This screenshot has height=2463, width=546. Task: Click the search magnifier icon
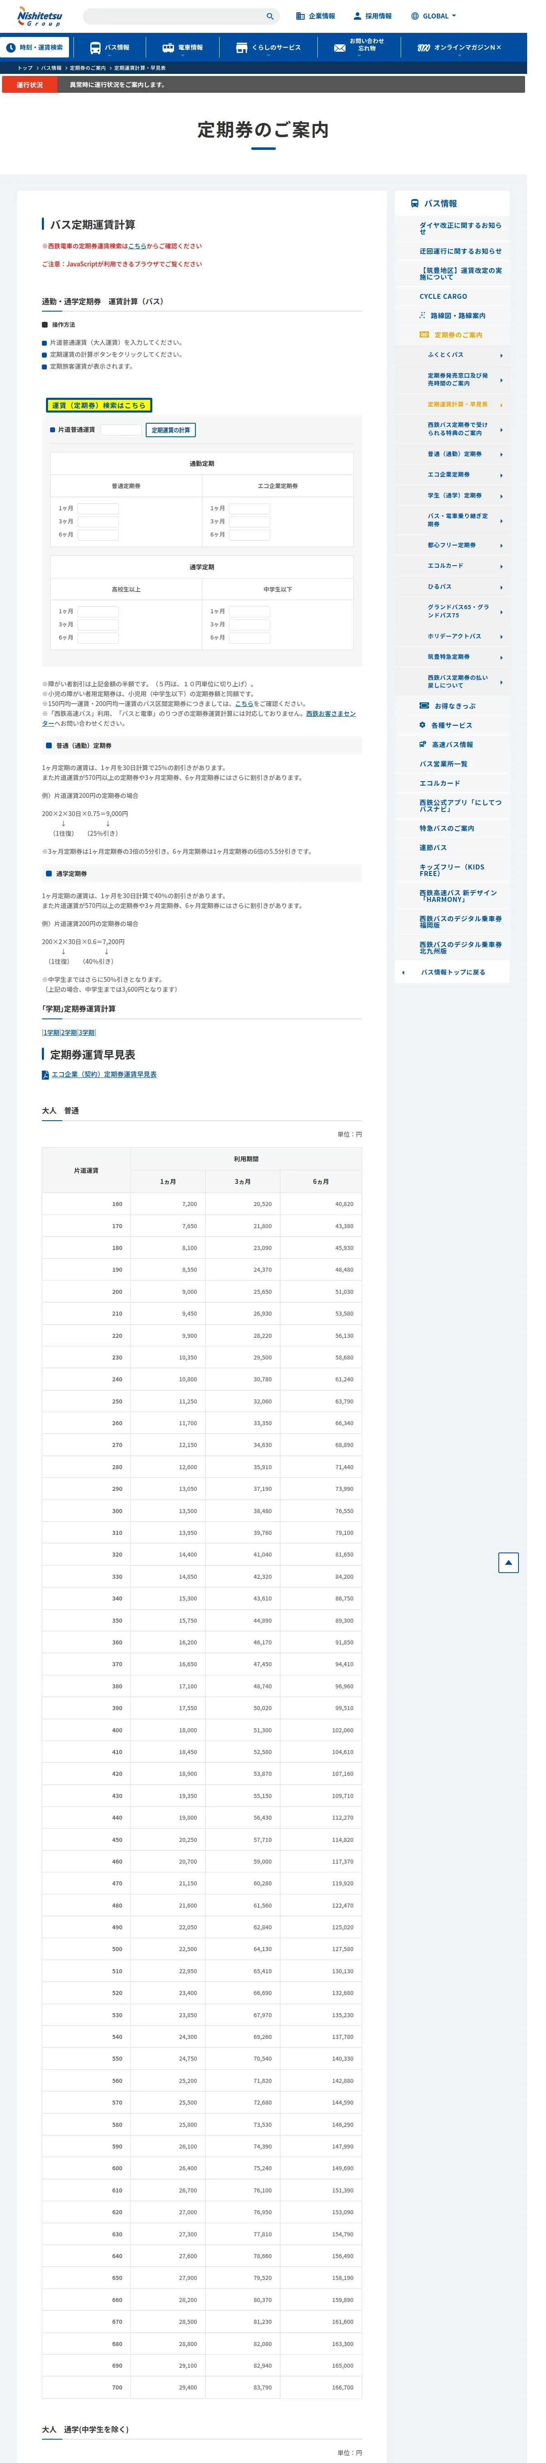pyautogui.click(x=270, y=16)
